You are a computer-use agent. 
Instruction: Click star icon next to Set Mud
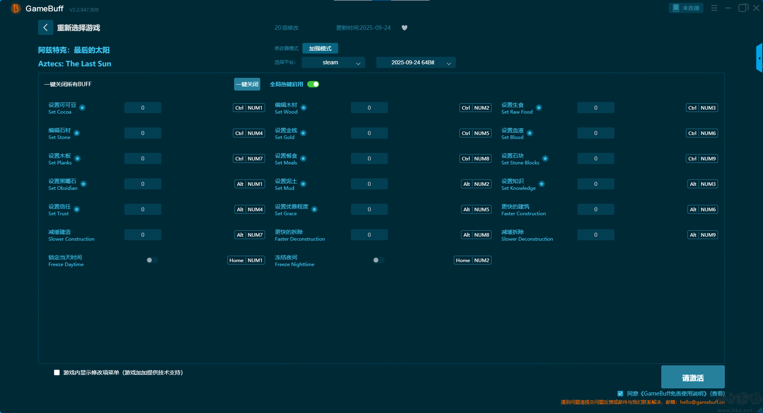pos(303,184)
